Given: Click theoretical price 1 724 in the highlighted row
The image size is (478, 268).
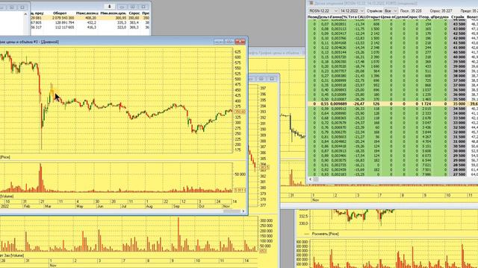Looking at the screenshot, I should pyautogui.click(x=426, y=103).
